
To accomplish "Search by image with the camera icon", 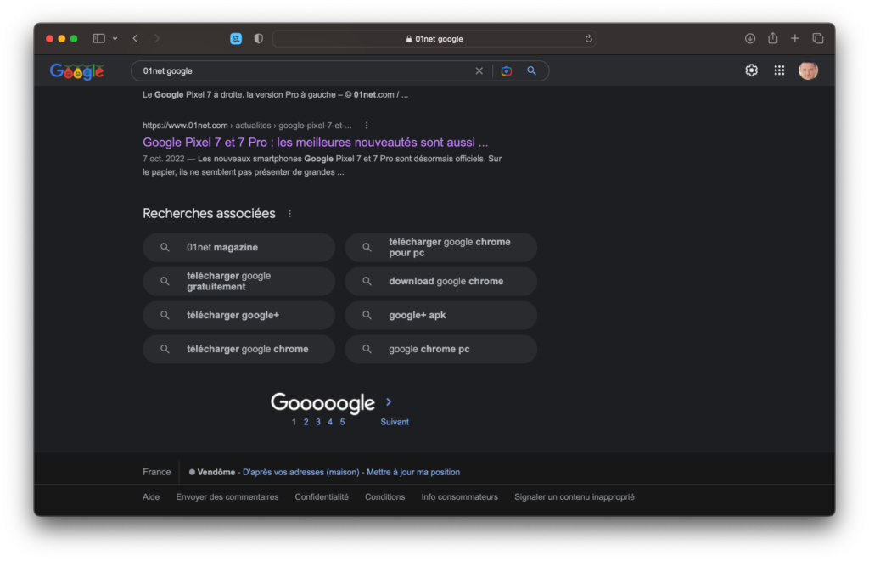I will [x=506, y=71].
